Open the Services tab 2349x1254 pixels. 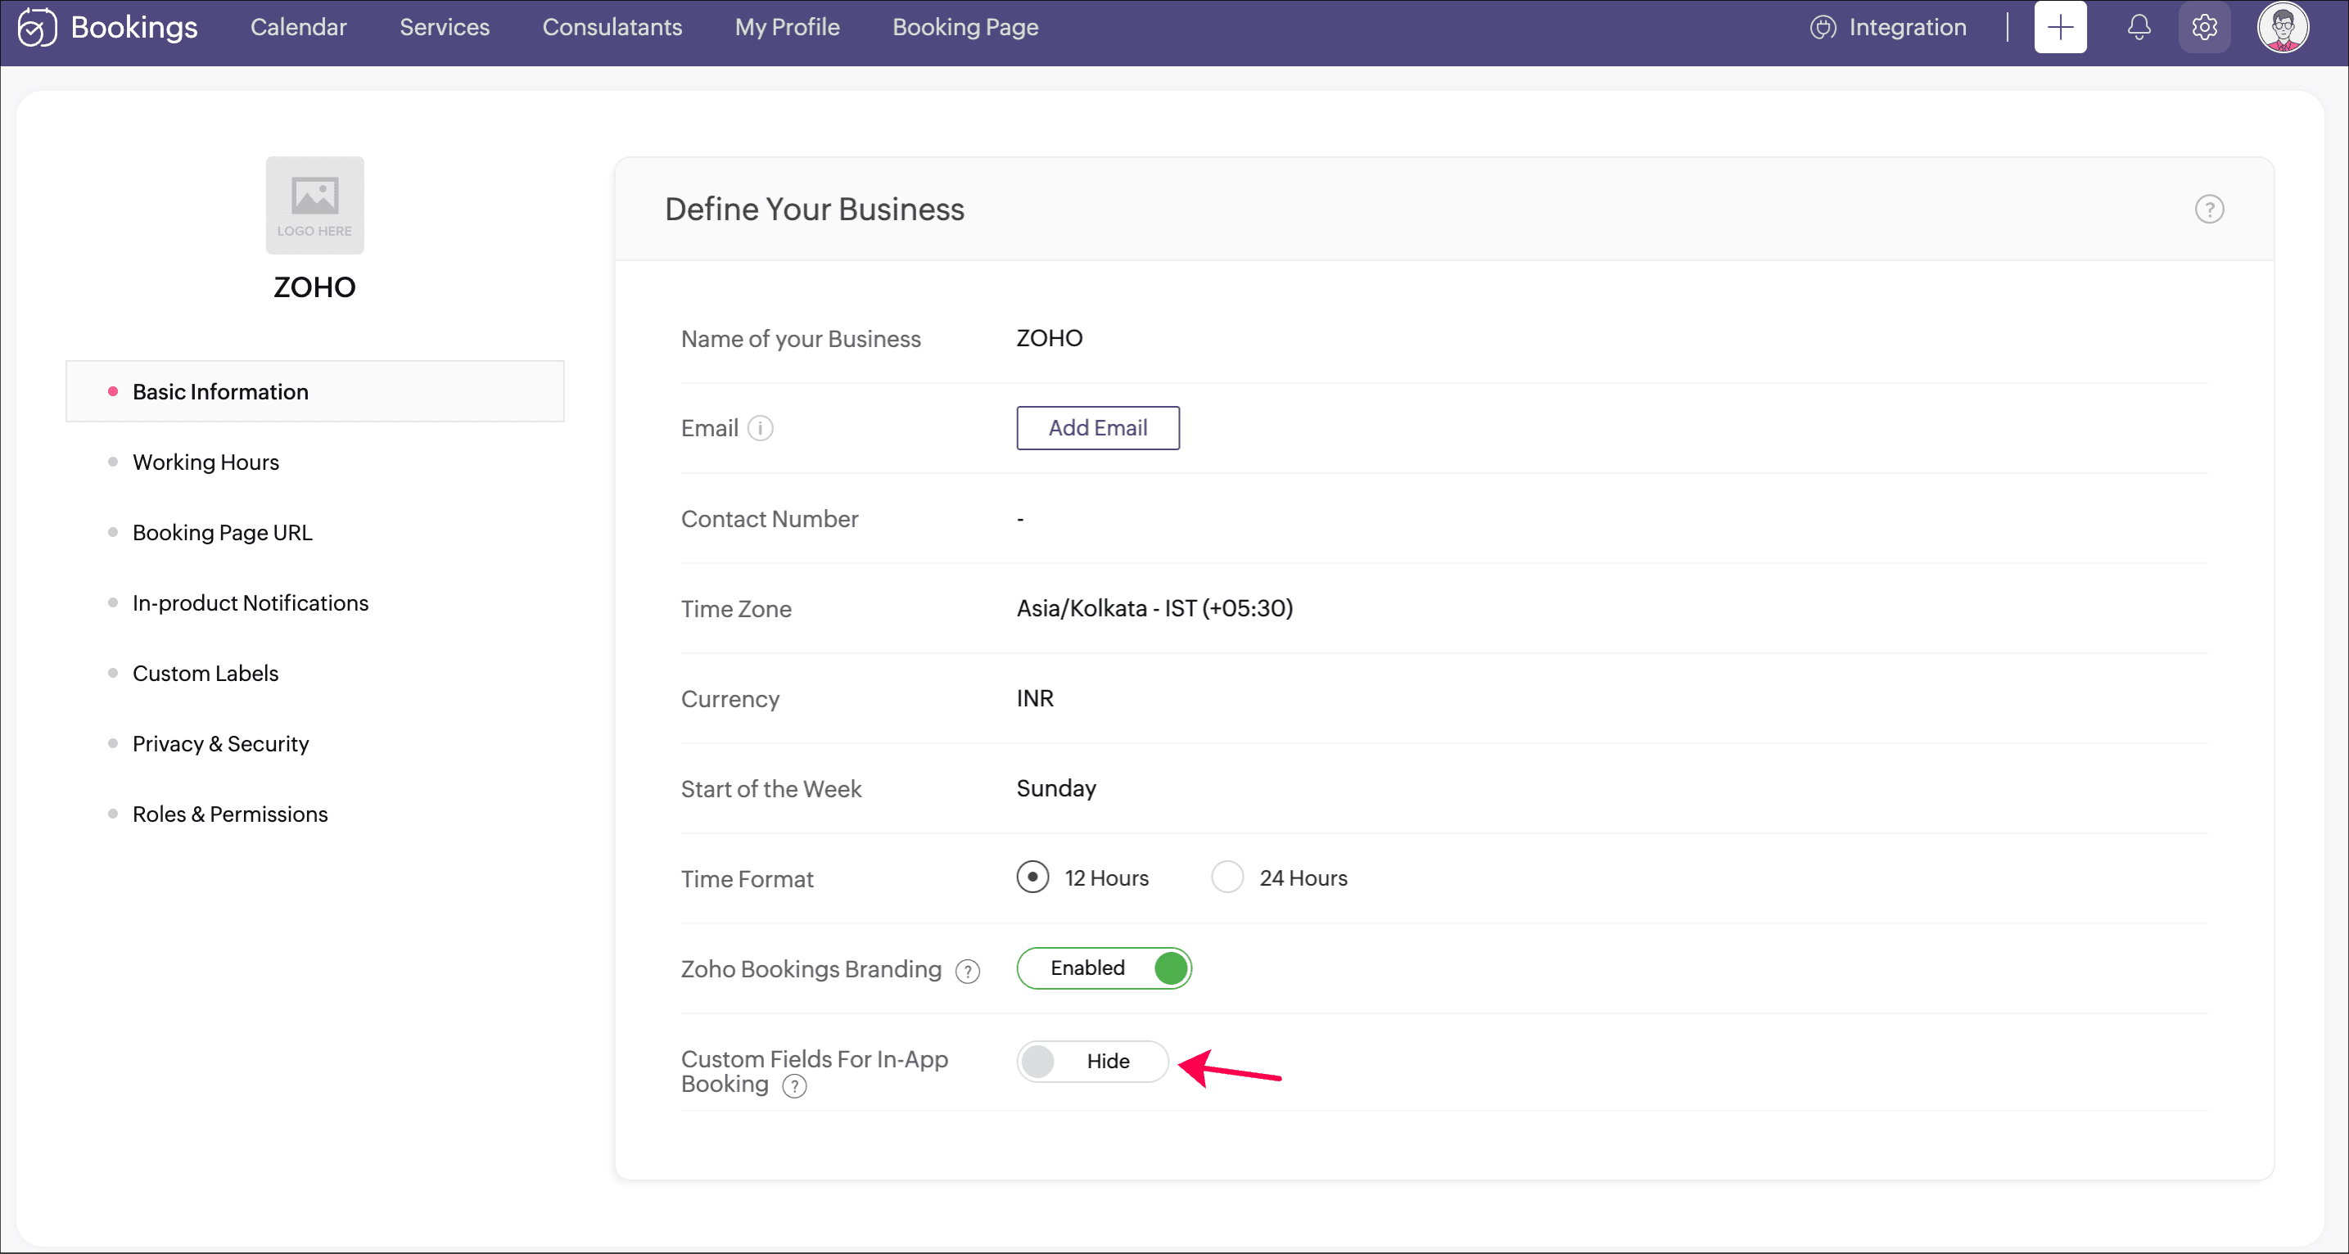[444, 27]
